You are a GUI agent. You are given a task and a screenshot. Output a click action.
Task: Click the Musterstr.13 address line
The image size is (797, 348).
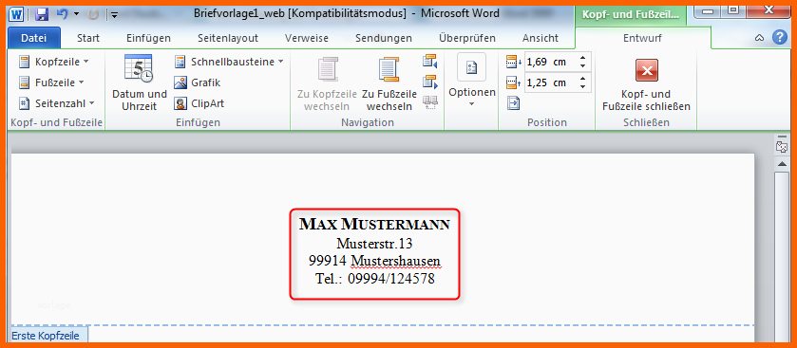374,244
